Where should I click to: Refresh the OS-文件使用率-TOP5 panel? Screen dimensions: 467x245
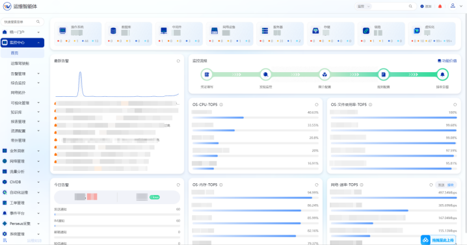click(x=455, y=105)
